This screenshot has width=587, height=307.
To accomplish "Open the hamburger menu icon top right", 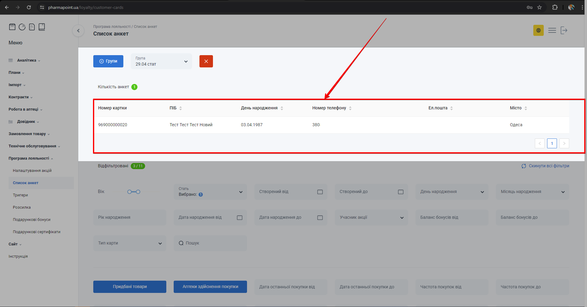I will (552, 30).
